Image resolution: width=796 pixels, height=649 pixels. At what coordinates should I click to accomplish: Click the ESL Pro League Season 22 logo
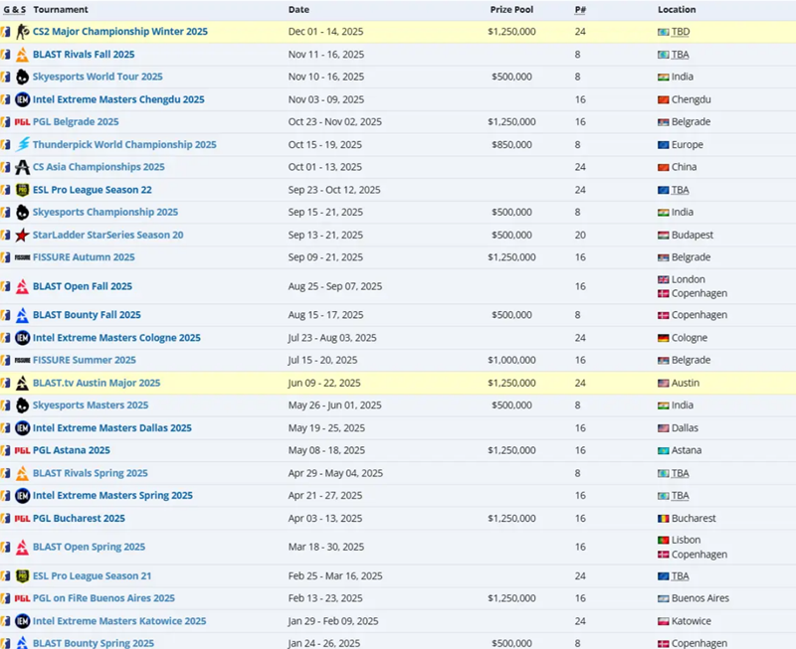click(22, 190)
